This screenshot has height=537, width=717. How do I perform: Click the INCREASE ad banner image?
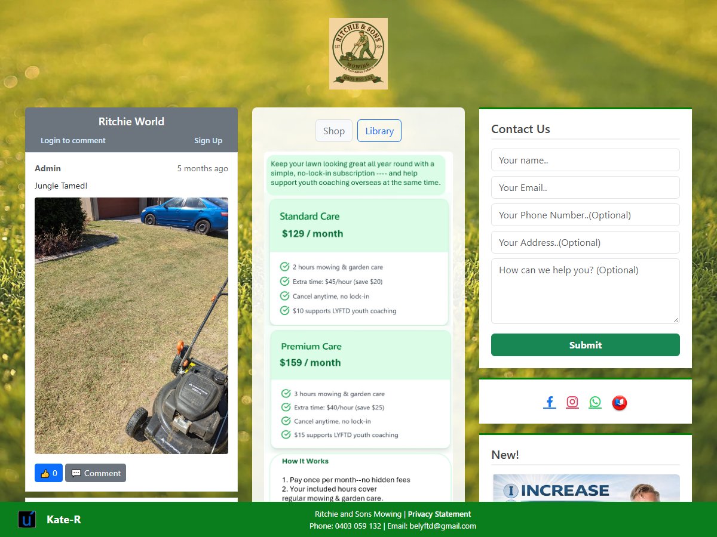[586, 488]
